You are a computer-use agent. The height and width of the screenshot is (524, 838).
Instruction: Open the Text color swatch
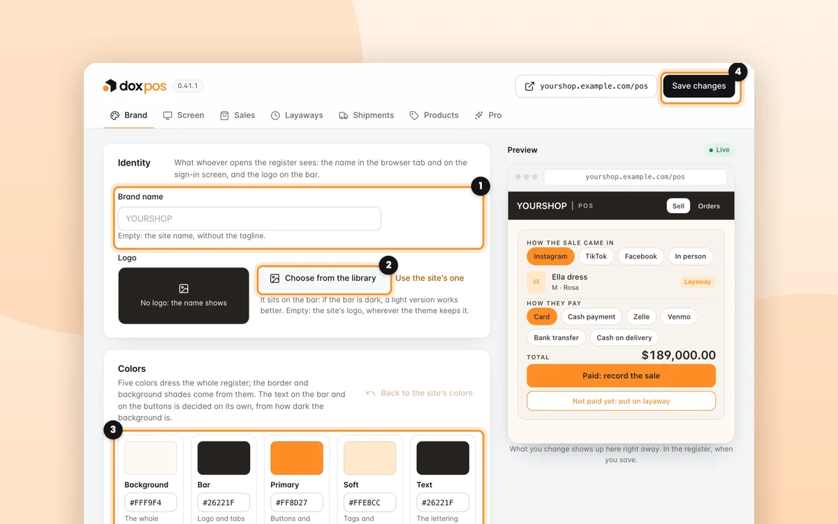443,458
